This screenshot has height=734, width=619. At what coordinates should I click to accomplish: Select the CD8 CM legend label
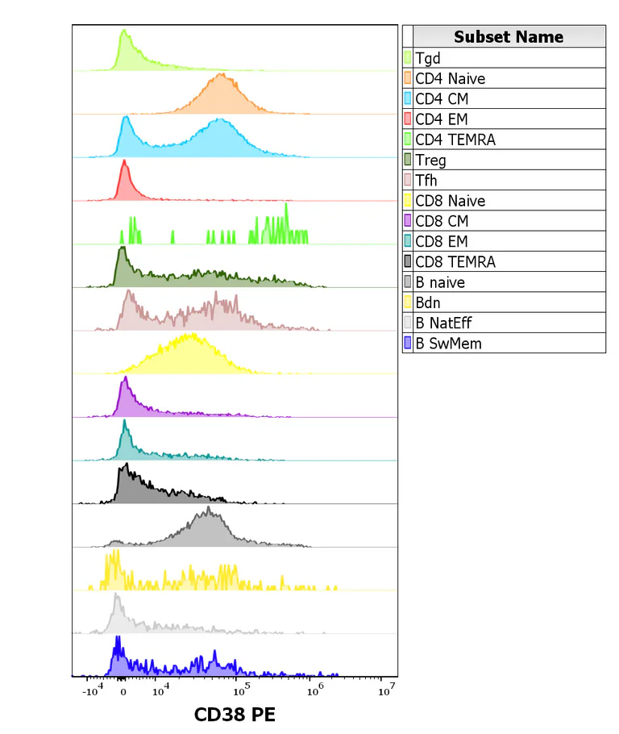tap(442, 221)
